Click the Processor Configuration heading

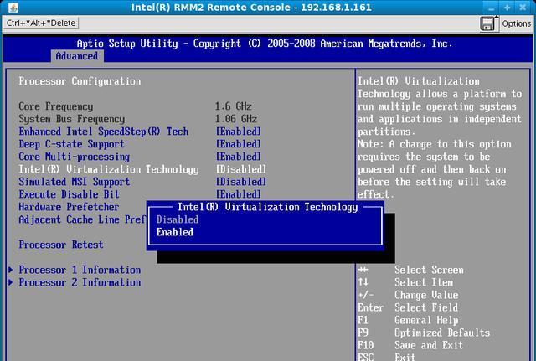point(80,81)
